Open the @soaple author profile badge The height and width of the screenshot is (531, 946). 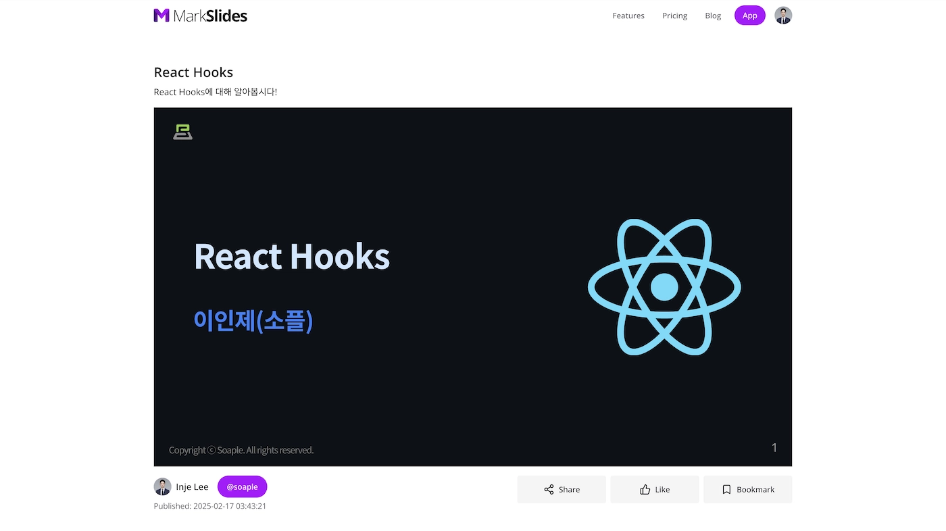click(242, 486)
